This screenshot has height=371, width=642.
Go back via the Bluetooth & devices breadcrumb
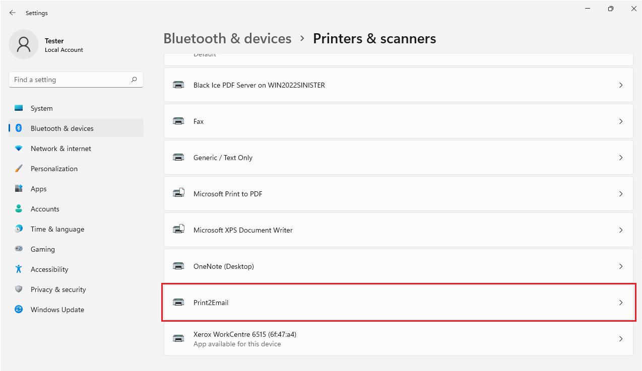(x=227, y=39)
